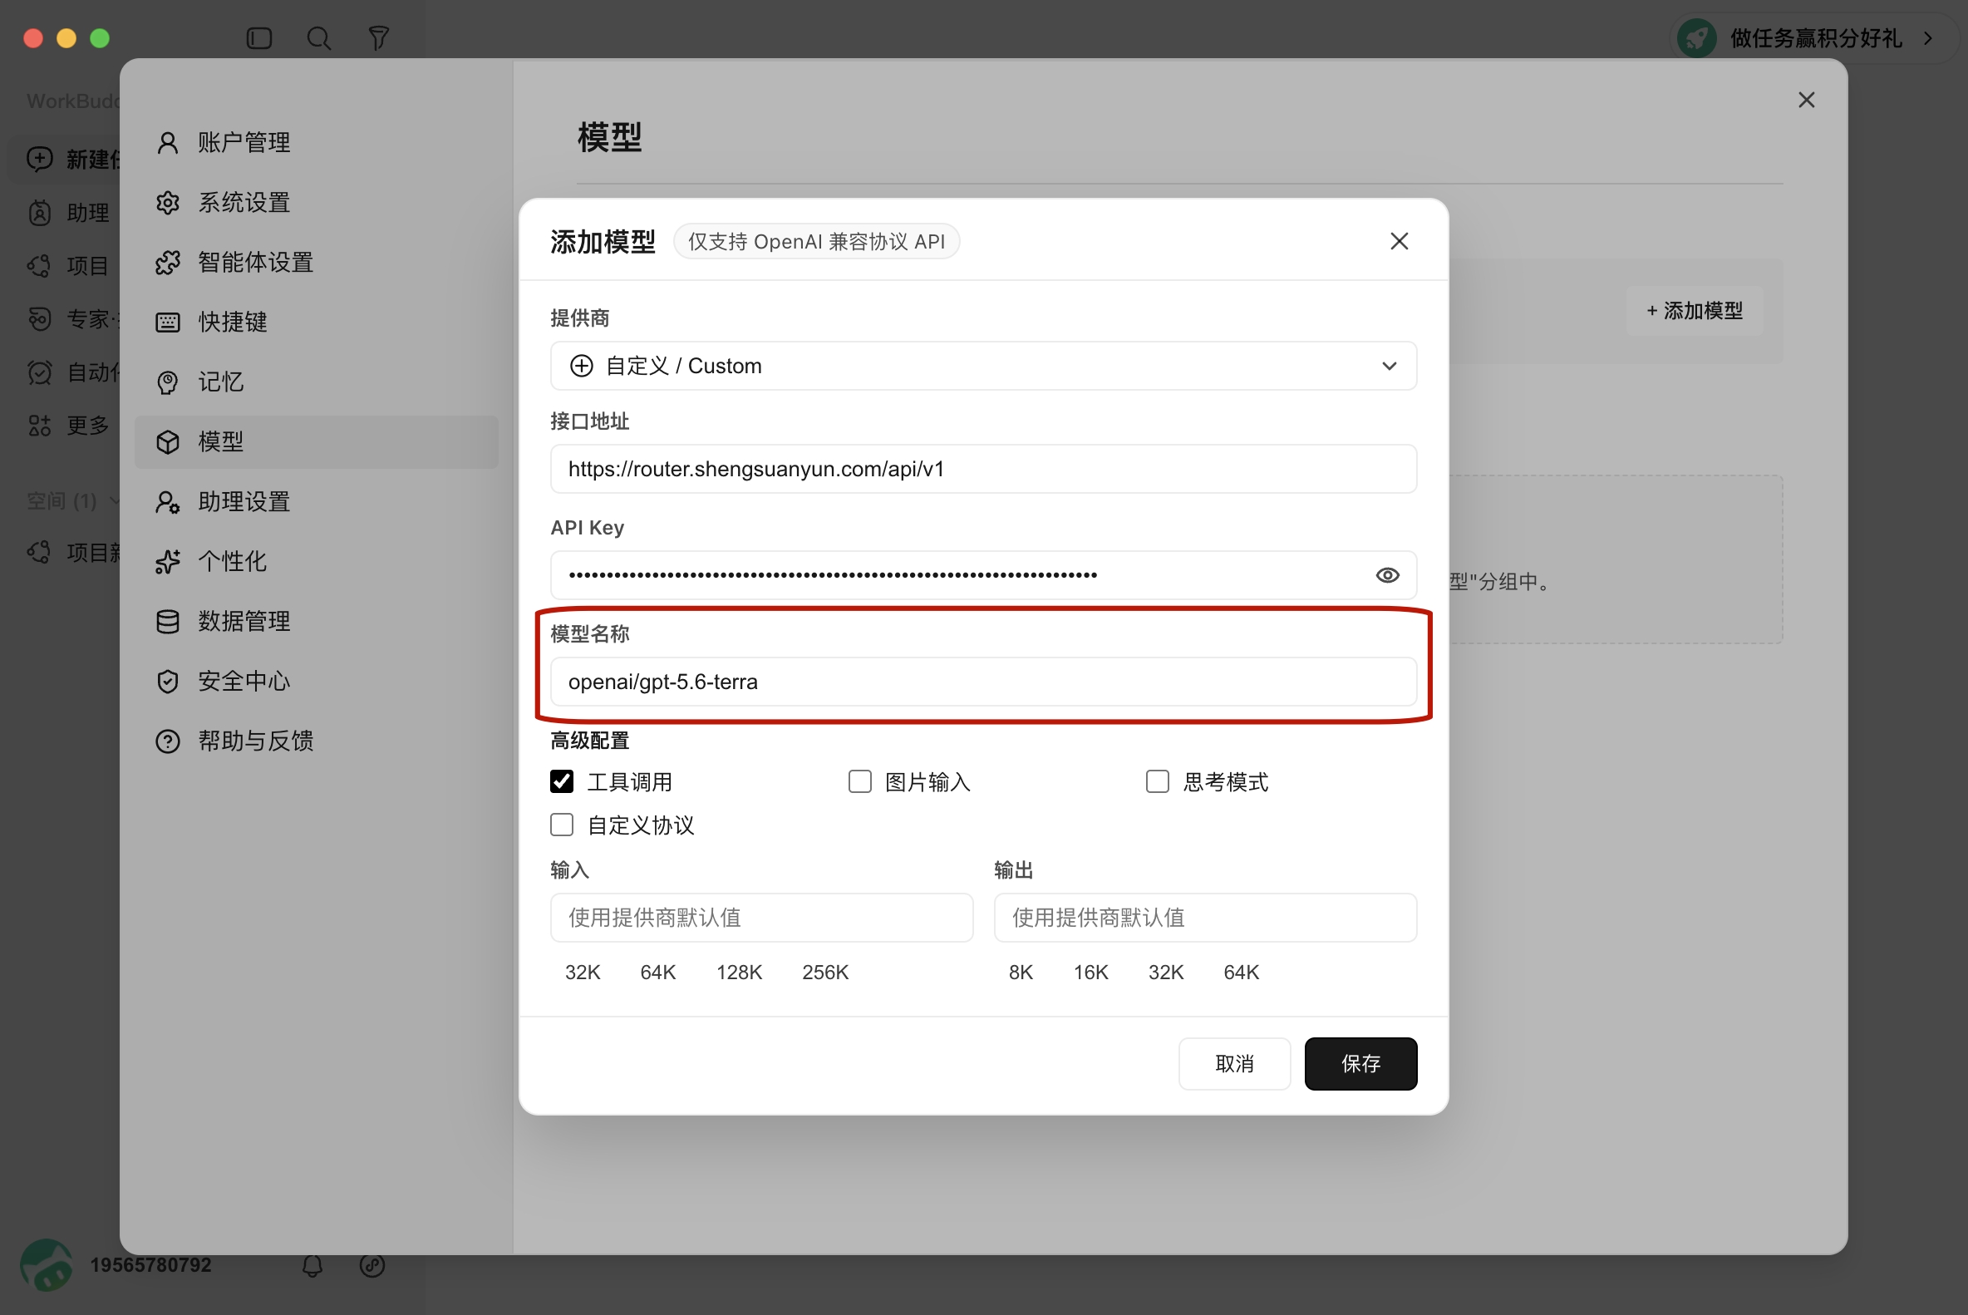Viewport: 1968px width, 1315px height.
Task: Expand the 空间 (1) section in sidebar
Action: [x=71, y=501]
